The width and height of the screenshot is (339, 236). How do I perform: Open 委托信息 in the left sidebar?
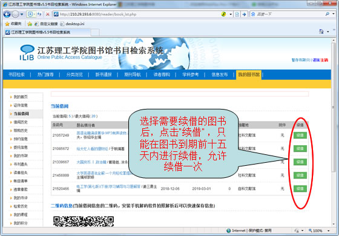pyautogui.click(x=21, y=148)
